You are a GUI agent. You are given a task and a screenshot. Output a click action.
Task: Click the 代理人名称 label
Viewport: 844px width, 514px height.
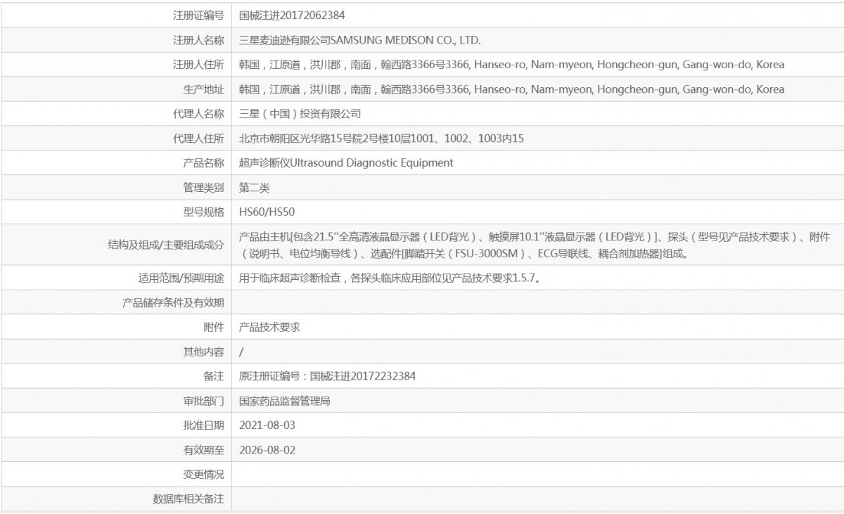point(198,114)
